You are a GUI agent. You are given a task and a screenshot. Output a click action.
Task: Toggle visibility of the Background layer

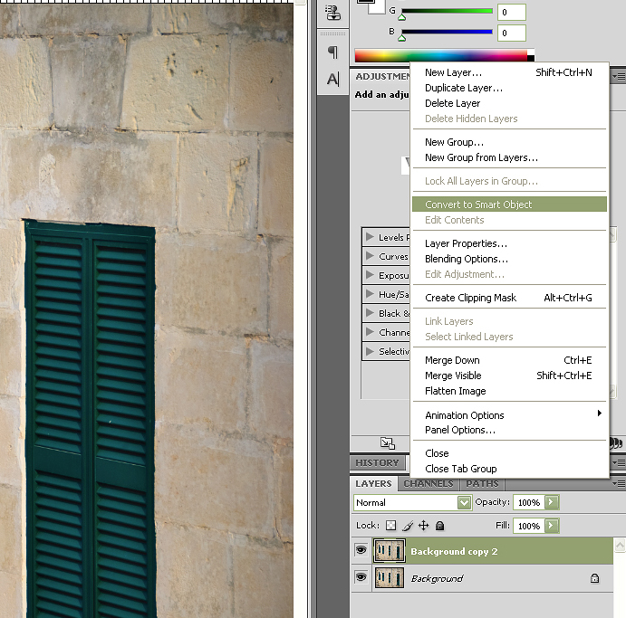(x=361, y=577)
